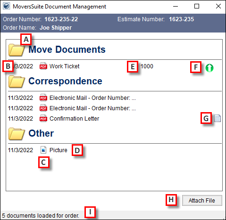Click the MoversSuite app icon in title bar
The height and width of the screenshot is (220, 226).
coord(7,7)
